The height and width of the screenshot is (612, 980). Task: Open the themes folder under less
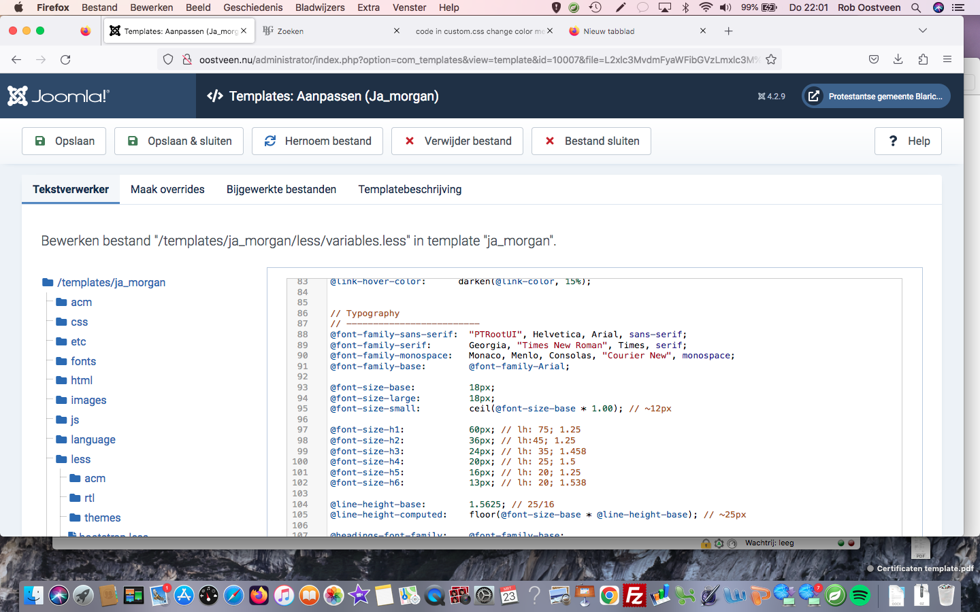click(x=102, y=518)
